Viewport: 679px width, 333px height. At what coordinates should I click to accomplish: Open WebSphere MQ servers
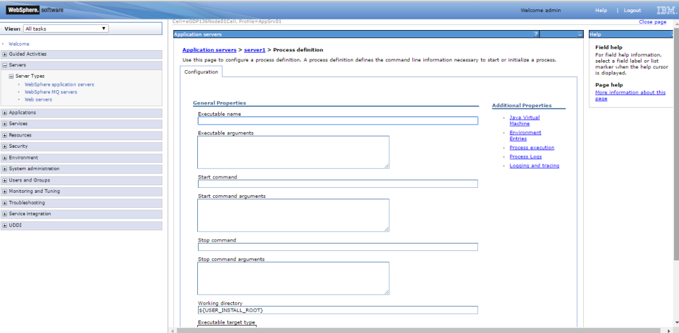51,92
